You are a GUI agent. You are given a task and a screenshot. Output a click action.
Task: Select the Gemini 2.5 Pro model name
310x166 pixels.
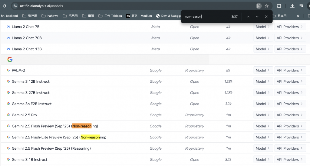[24, 115]
